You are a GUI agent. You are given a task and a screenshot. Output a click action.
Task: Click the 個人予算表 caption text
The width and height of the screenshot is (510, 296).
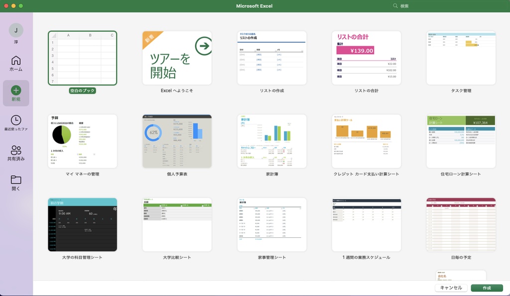click(x=177, y=174)
